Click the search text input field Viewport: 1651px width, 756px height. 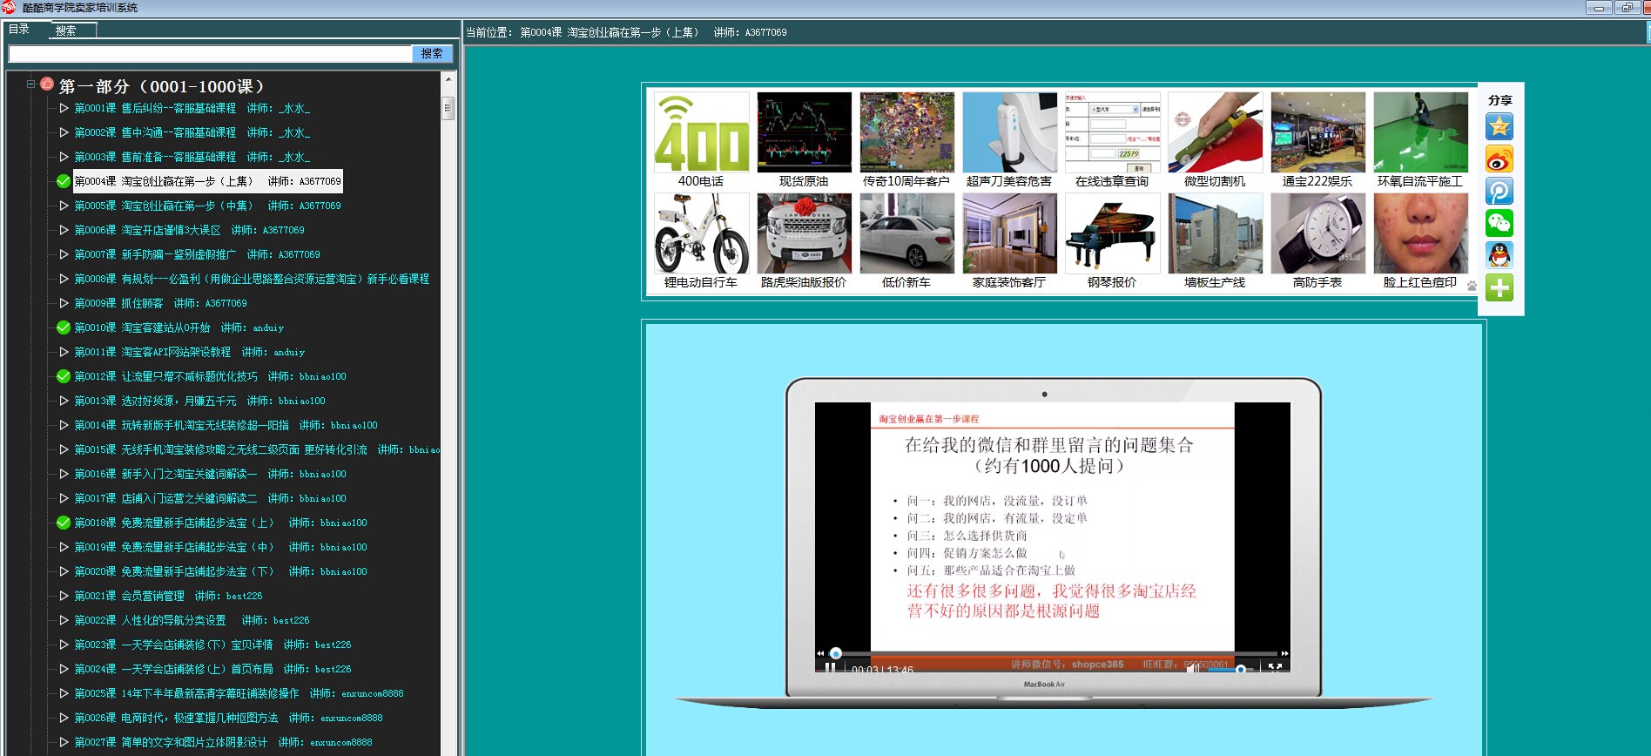pos(209,54)
